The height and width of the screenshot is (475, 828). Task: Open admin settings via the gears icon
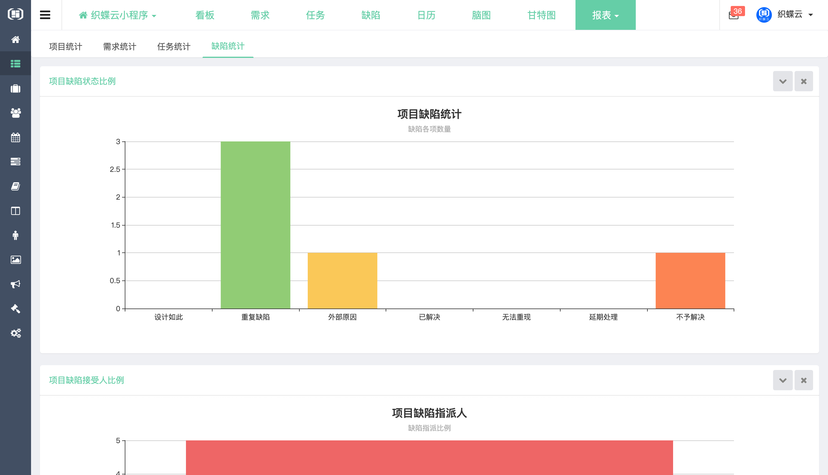(15, 333)
